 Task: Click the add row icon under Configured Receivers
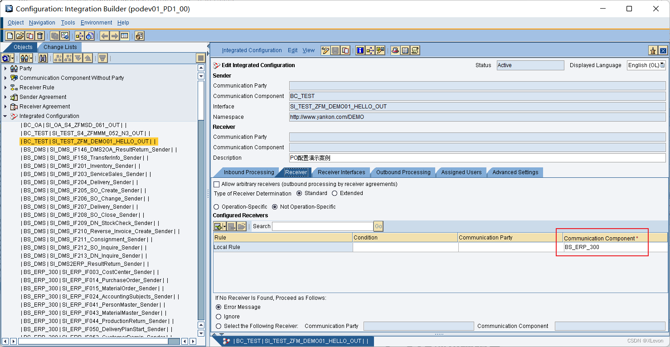click(x=218, y=226)
